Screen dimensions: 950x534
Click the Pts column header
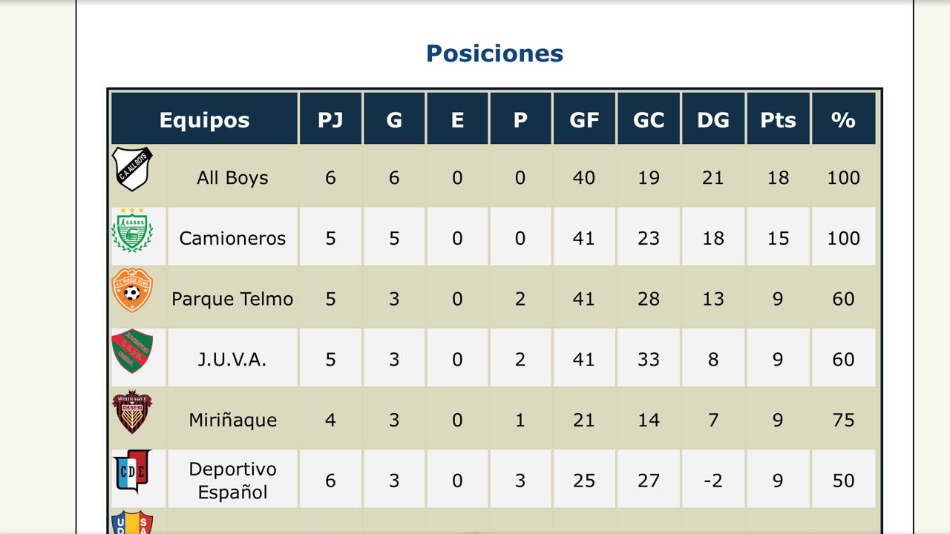tap(778, 120)
